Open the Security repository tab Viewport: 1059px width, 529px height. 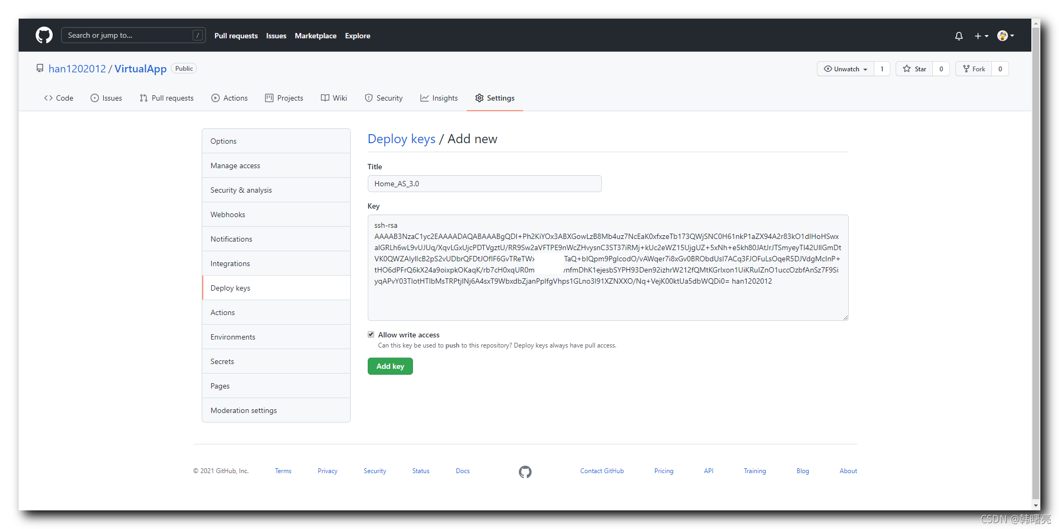[x=384, y=98]
